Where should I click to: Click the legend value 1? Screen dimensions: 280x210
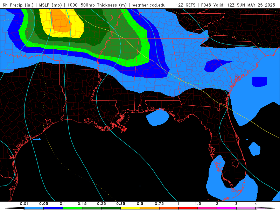[x=178, y=204]
